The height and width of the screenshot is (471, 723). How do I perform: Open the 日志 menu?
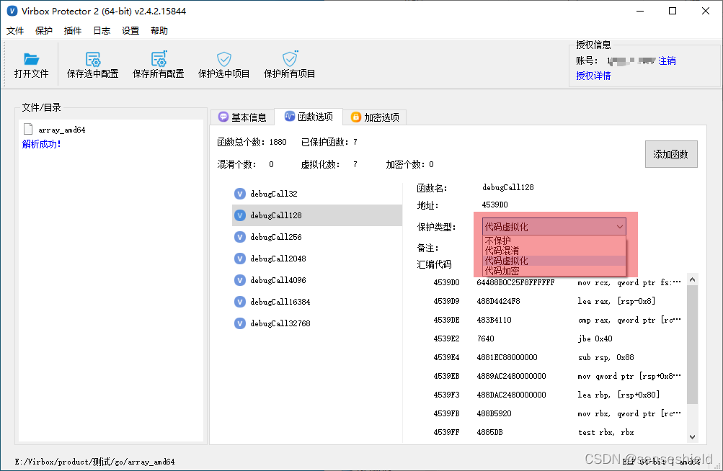point(102,31)
